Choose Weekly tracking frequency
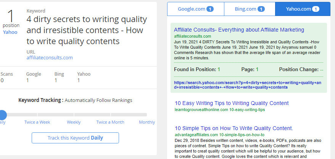The height and width of the screenshot is (159, 335). pyautogui.click(x=74, y=122)
